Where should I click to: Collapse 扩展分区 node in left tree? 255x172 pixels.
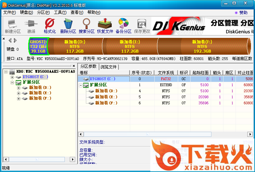(x=12, y=82)
